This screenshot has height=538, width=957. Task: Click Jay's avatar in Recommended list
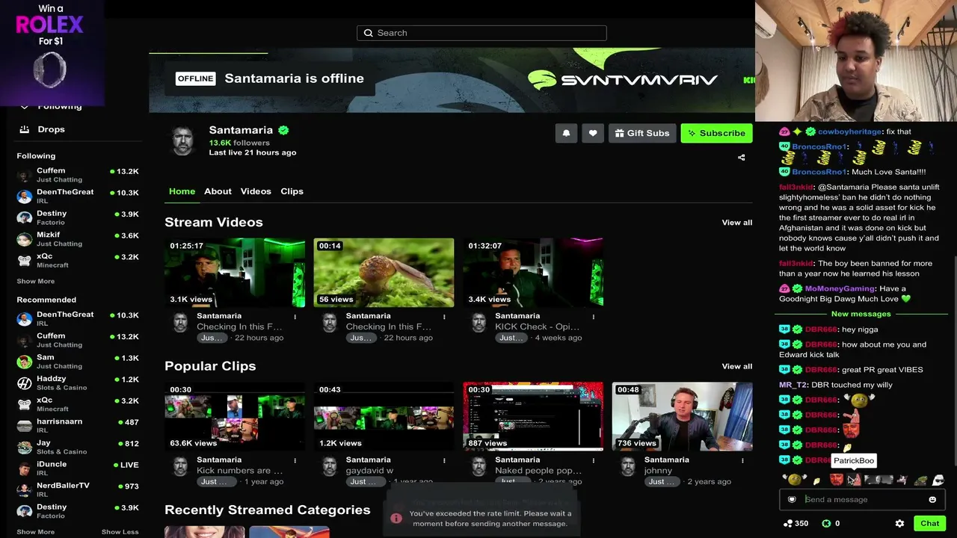[x=24, y=447]
